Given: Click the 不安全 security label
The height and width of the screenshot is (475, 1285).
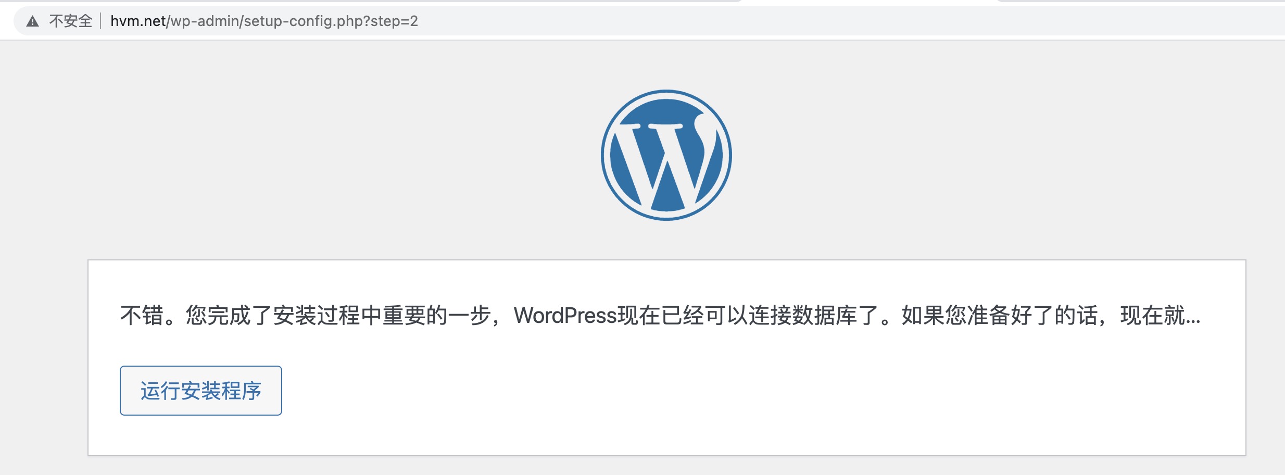Looking at the screenshot, I should (x=71, y=21).
